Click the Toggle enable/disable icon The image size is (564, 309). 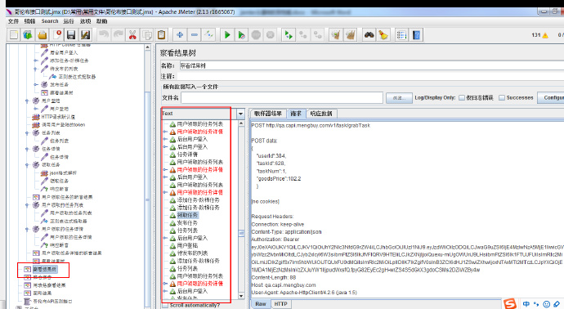click(208, 35)
